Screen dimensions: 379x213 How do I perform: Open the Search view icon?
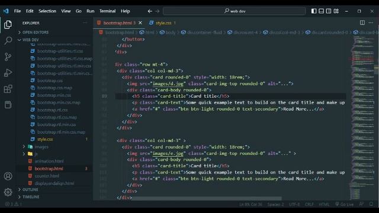click(x=8, y=41)
